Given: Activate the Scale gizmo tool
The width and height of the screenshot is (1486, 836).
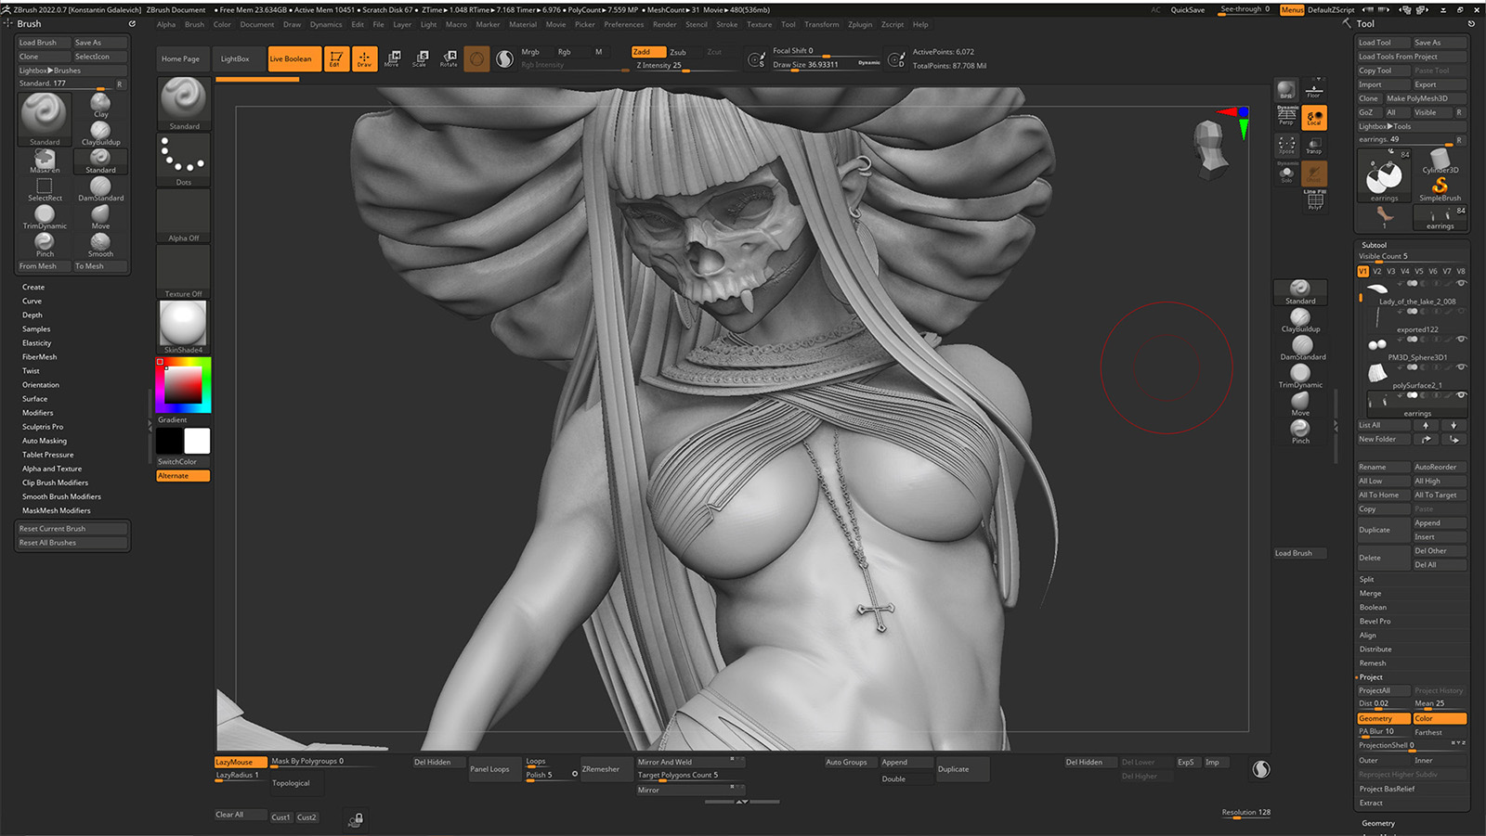Looking at the screenshot, I should [x=420, y=58].
